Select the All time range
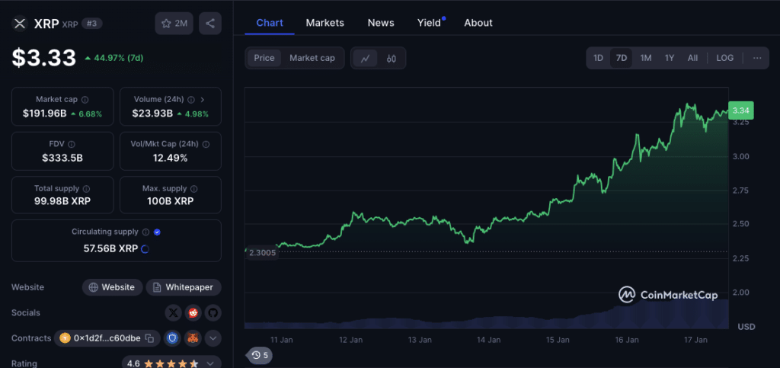 693,58
